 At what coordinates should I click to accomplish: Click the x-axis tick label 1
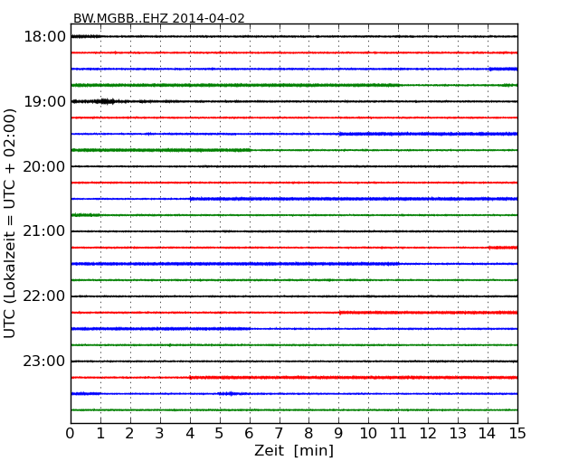(100, 433)
